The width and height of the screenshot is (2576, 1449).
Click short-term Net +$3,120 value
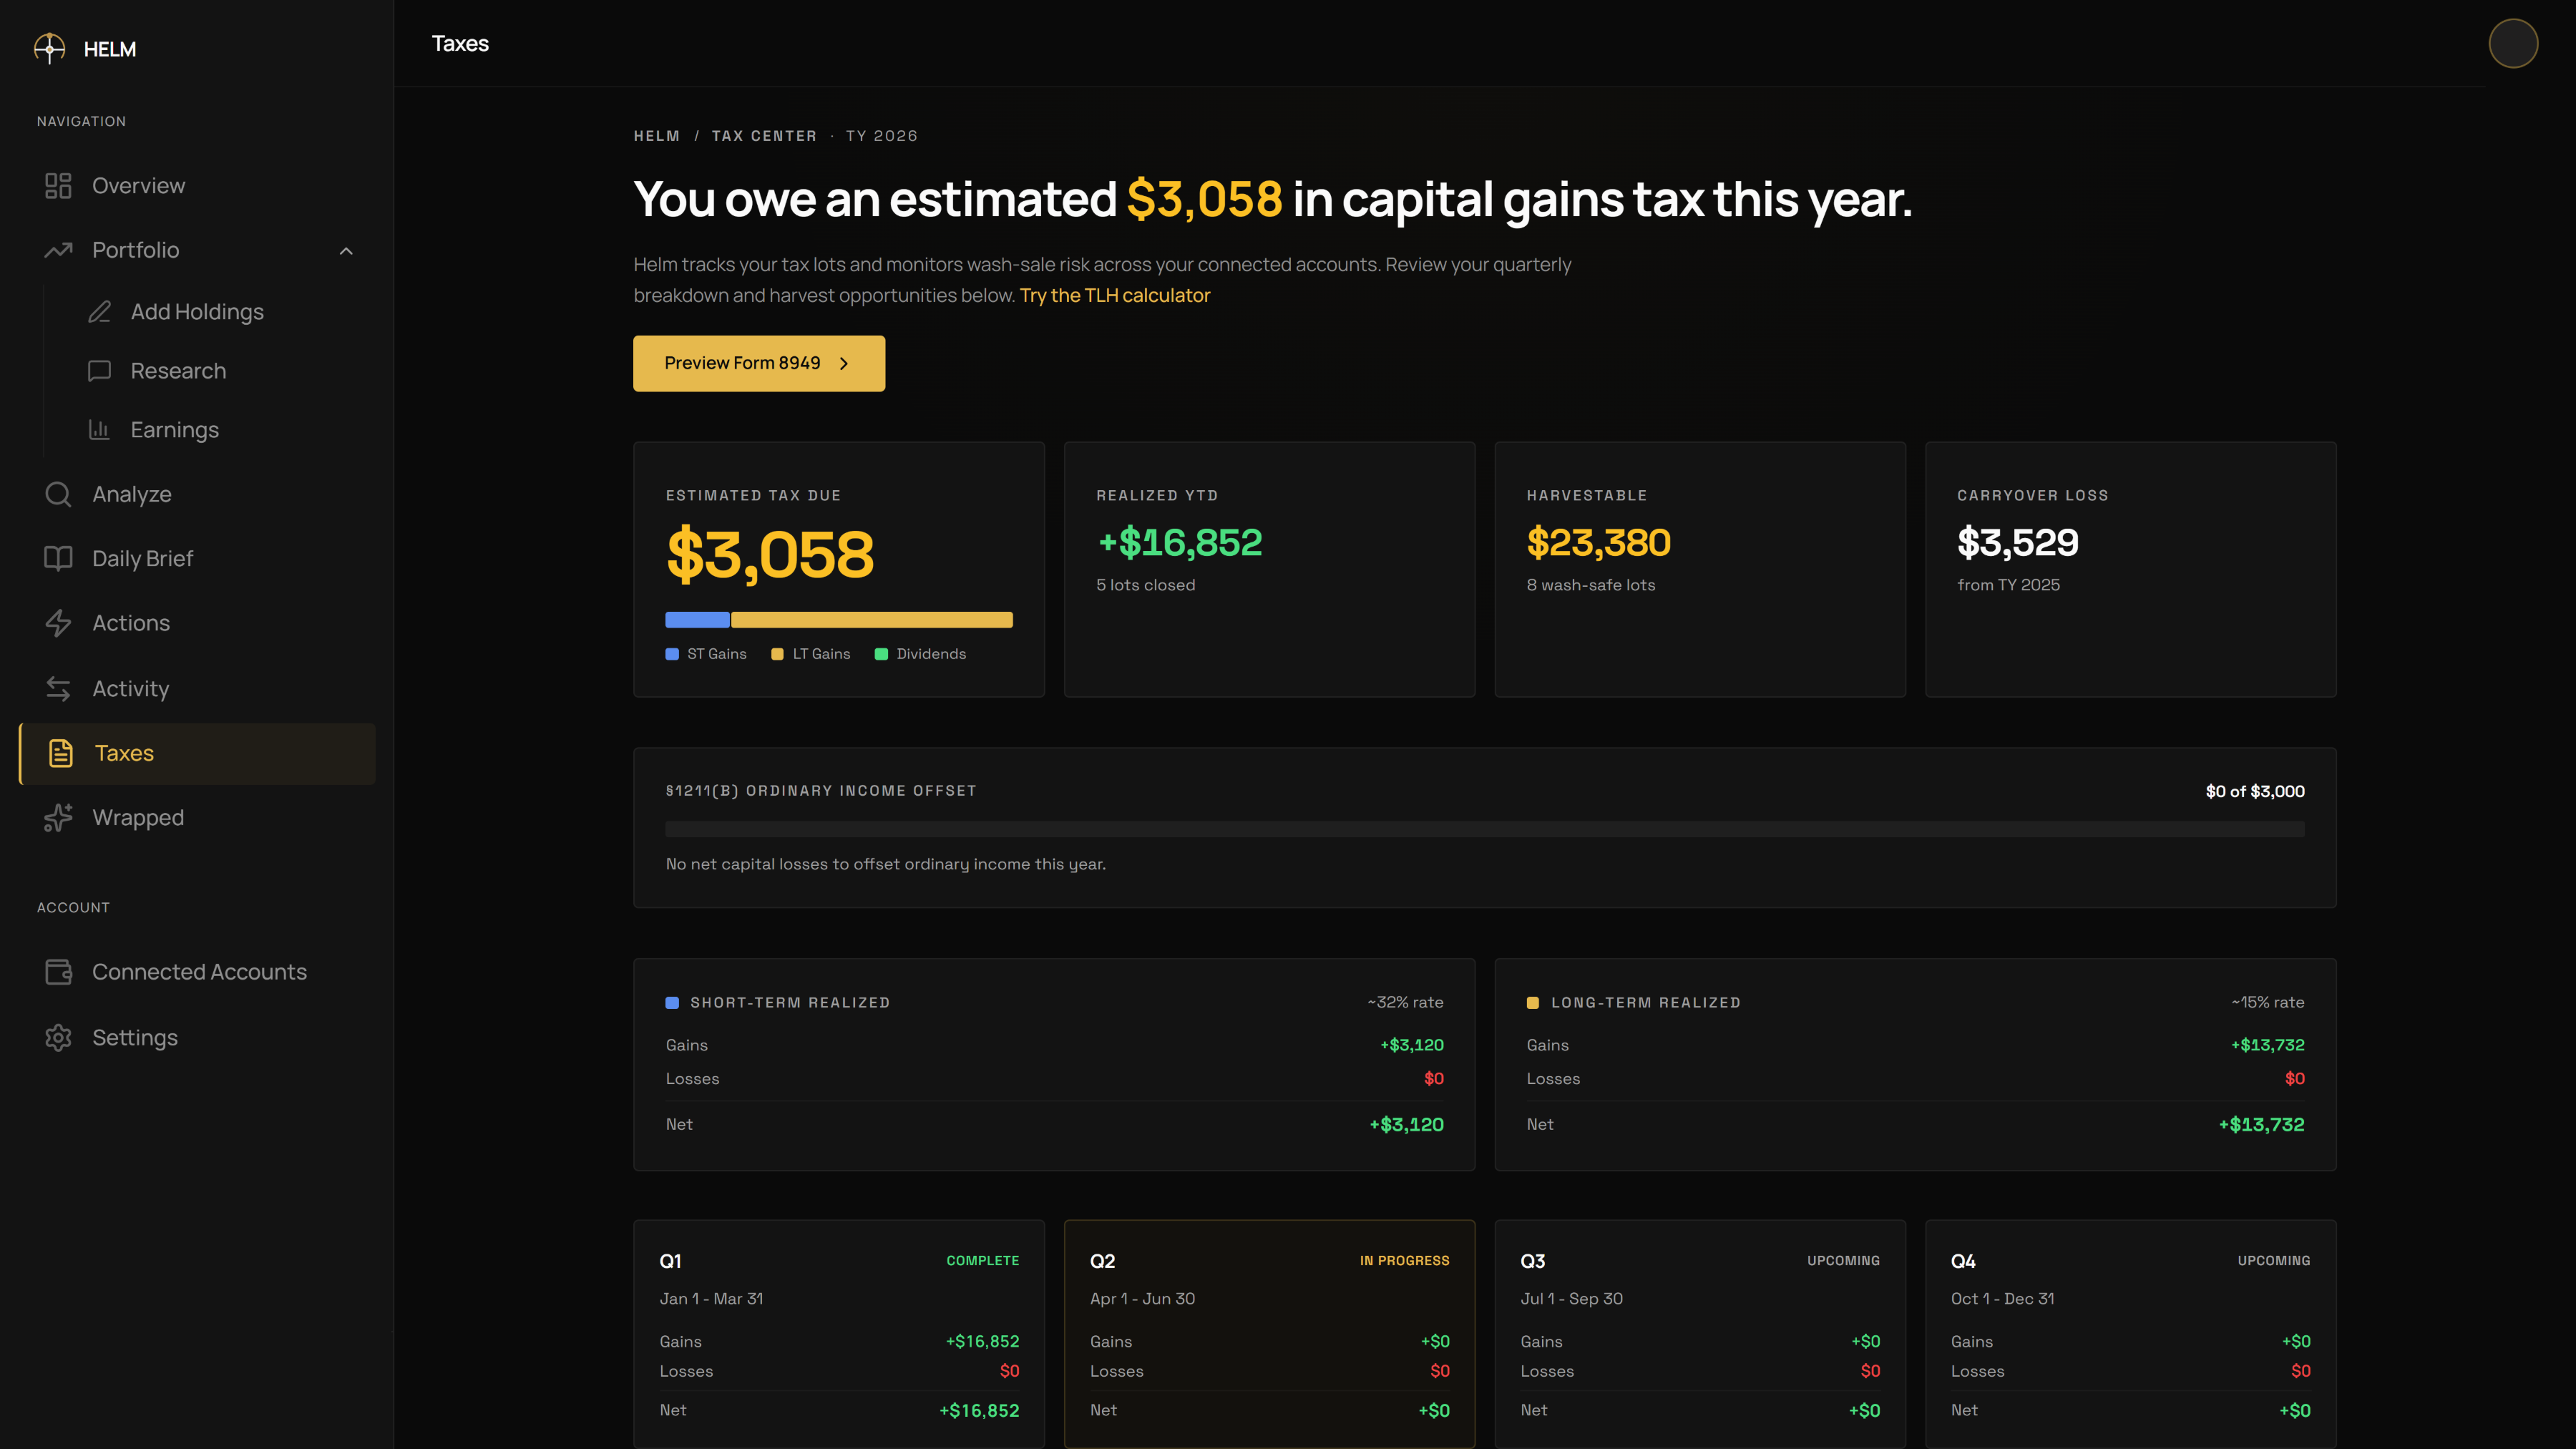[1406, 1125]
